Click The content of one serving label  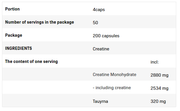pos(31,61)
